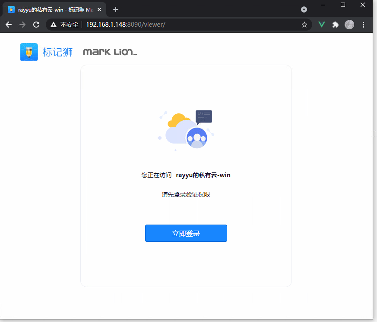
Task: Minimize the Chrome window
Action: [323, 5]
